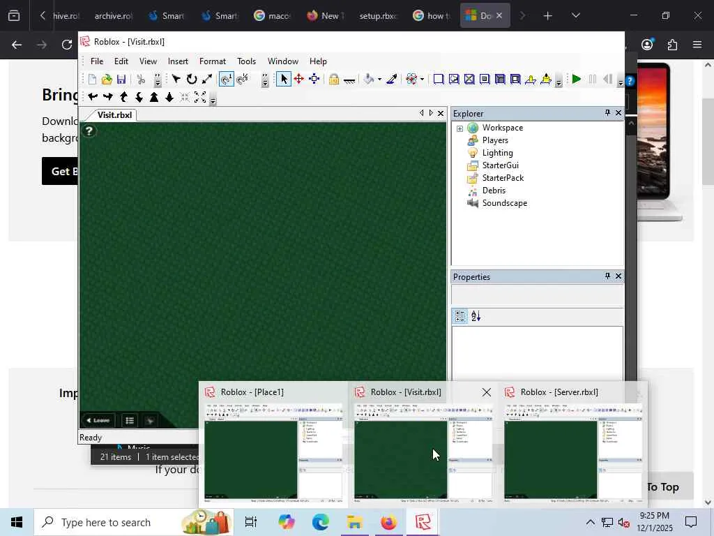Select the black arrow pointer tool

(176, 80)
